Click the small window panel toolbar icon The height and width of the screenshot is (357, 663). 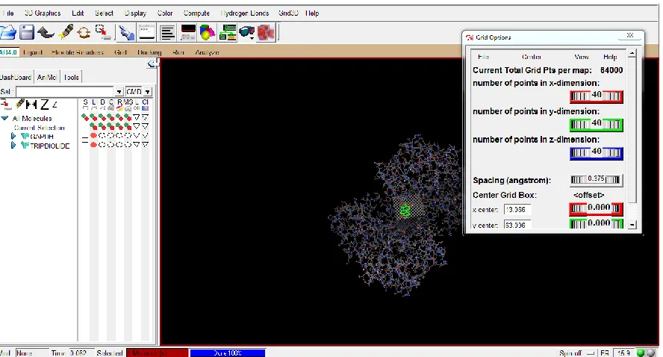(147, 32)
